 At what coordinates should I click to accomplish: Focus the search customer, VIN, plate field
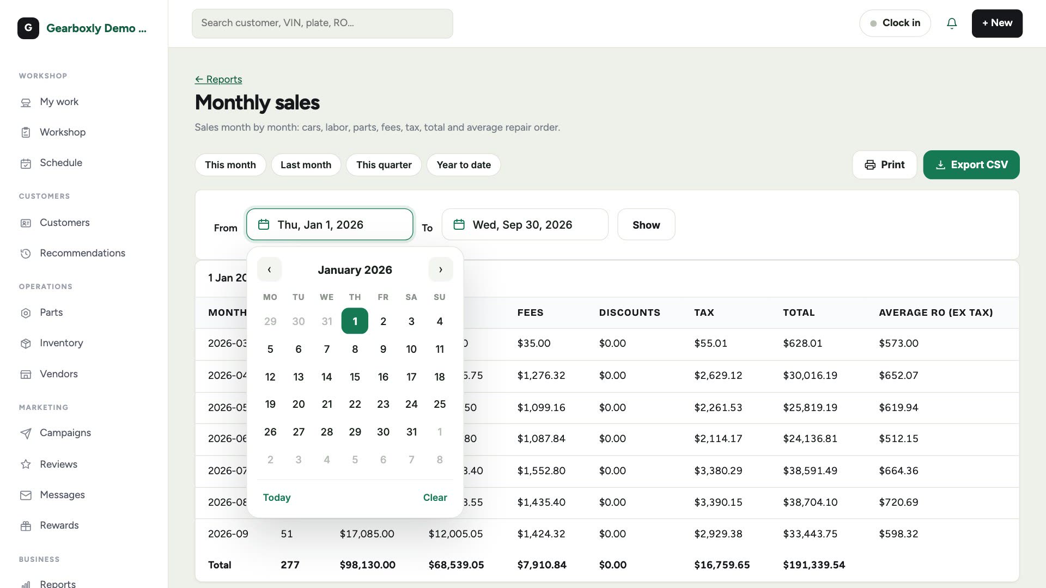click(322, 23)
